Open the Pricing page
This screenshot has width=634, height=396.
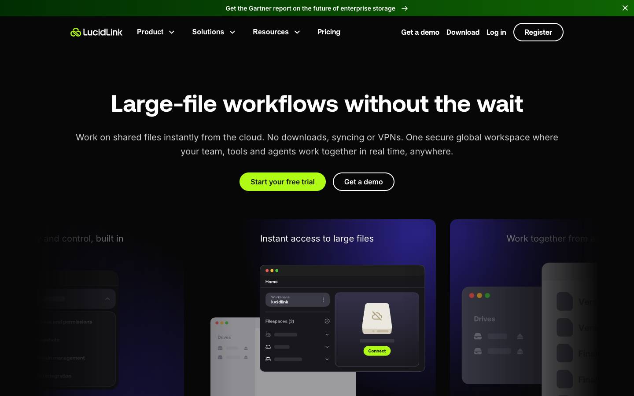pos(329,32)
